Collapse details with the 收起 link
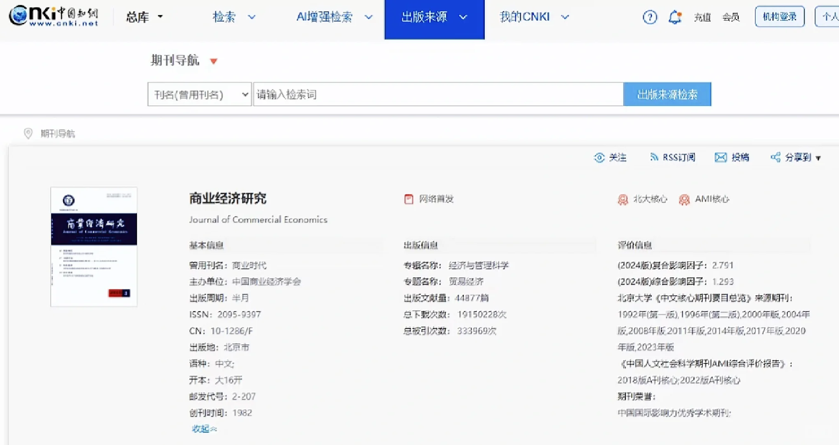839x445 pixels. click(204, 429)
